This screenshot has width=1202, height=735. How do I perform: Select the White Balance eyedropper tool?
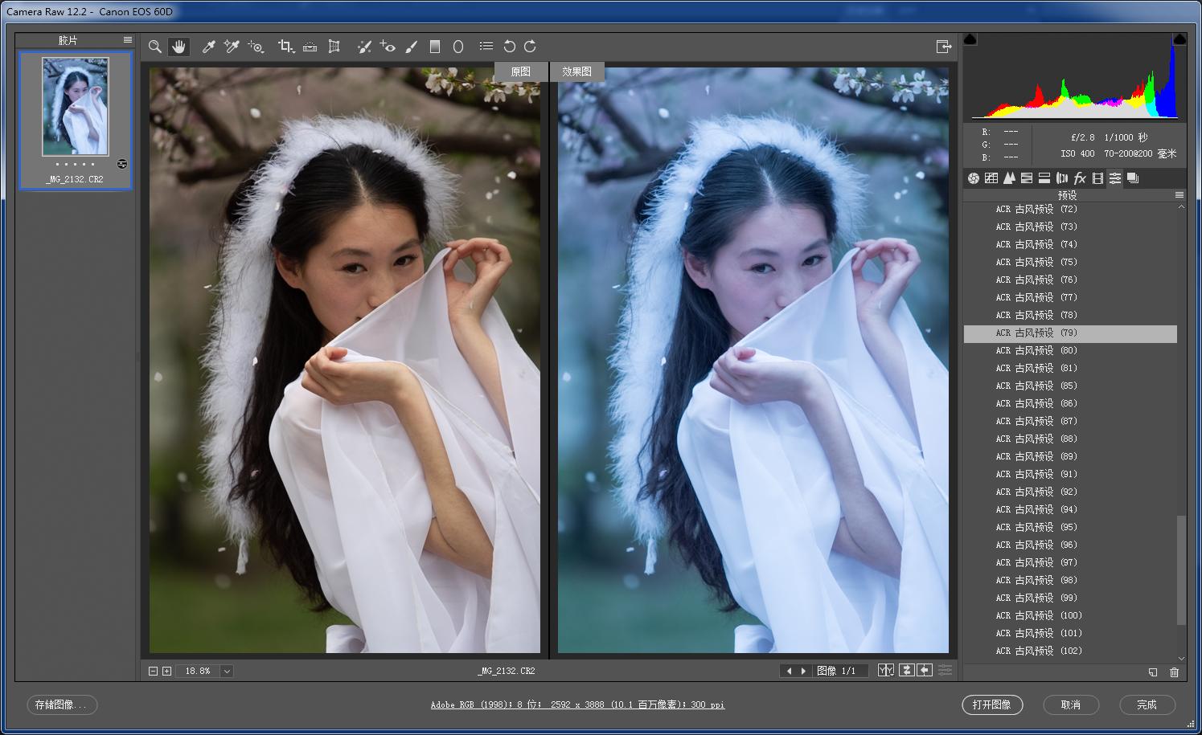(x=209, y=46)
